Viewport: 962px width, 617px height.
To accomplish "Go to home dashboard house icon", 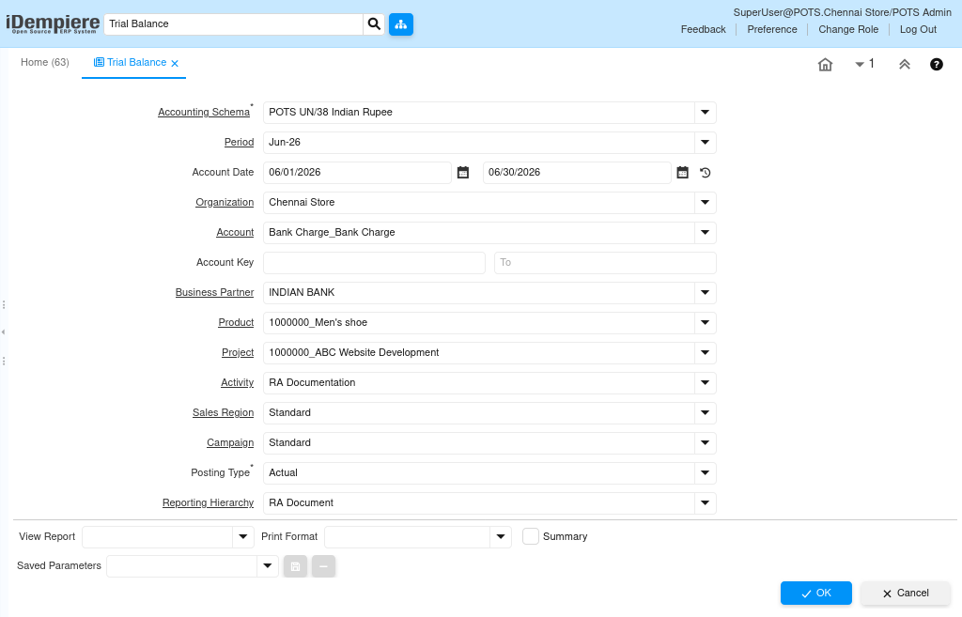I will pos(825,64).
